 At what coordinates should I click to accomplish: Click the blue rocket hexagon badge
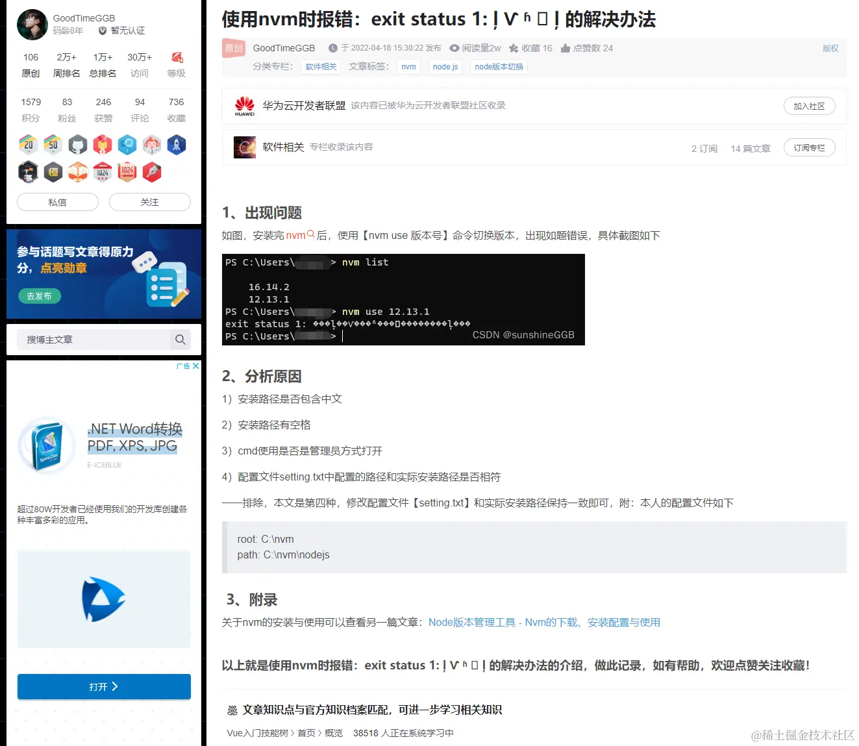(177, 144)
